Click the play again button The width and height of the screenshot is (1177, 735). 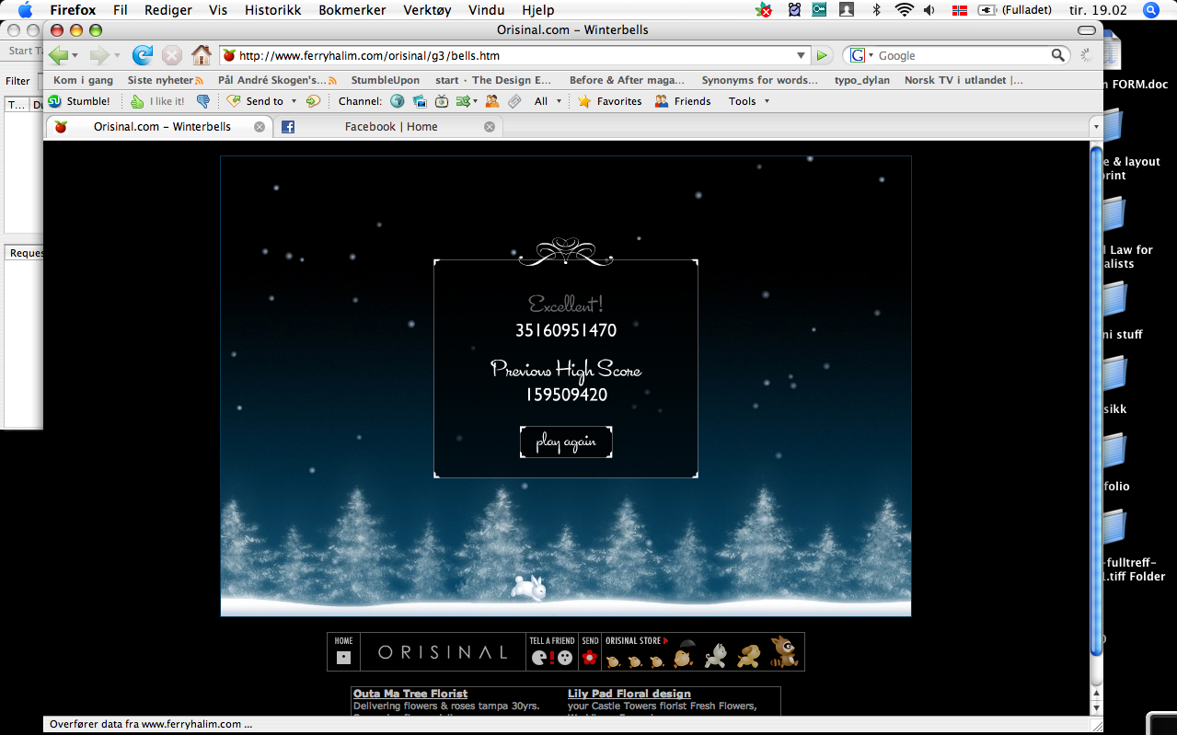pyautogui.click(x=566, y=442)
